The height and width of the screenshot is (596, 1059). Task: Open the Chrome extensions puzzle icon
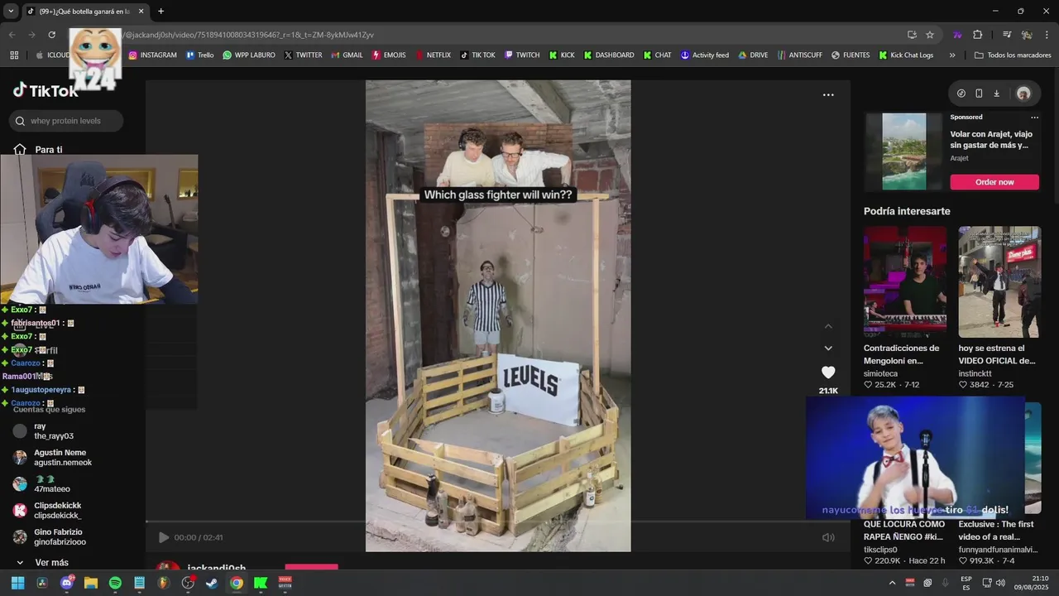coord(977,35)
